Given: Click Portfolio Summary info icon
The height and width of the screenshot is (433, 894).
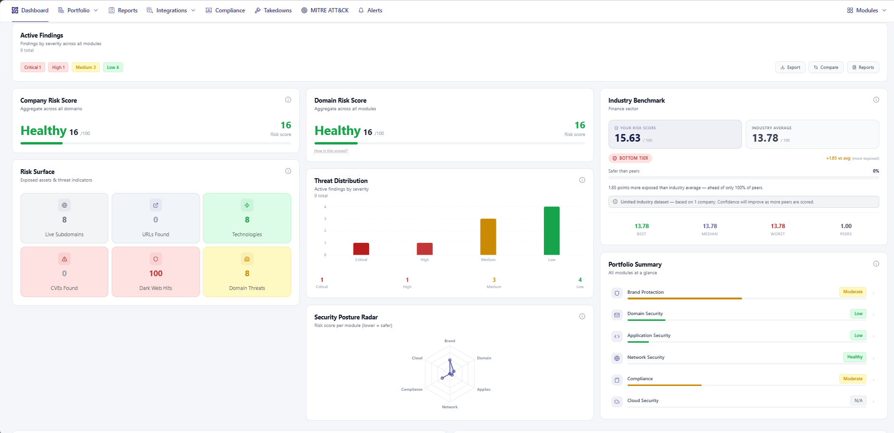Looking at the screenshot, I should (876, 264).
